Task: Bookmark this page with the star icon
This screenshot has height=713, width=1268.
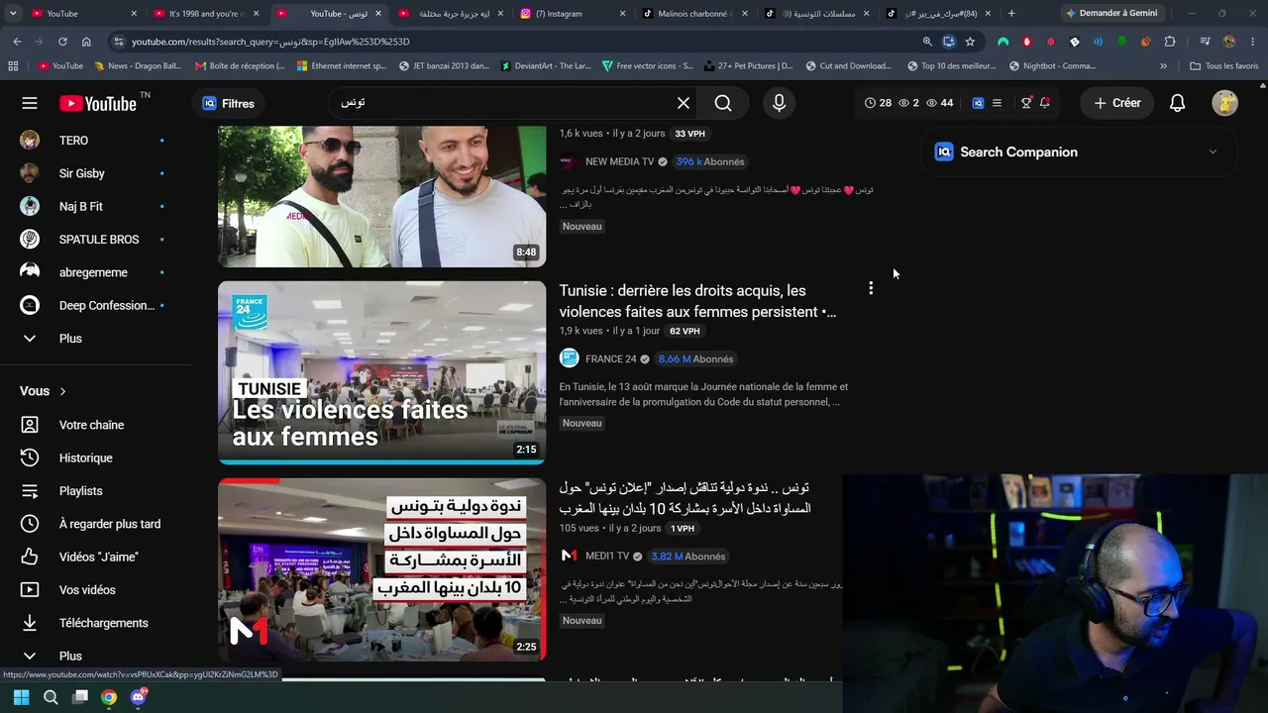Action: pos(970,42)
